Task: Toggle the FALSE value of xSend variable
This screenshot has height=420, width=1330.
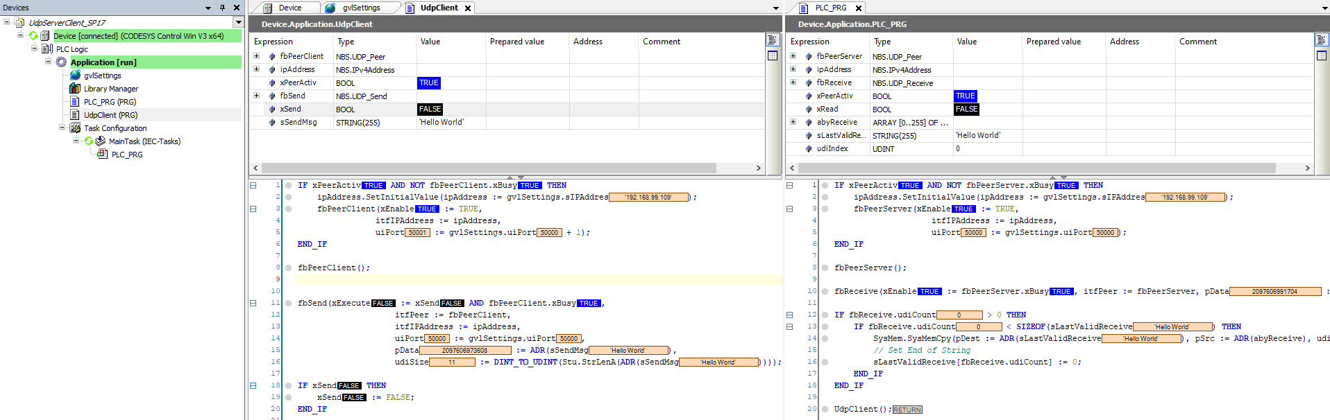Action: (x=430, y=110)
